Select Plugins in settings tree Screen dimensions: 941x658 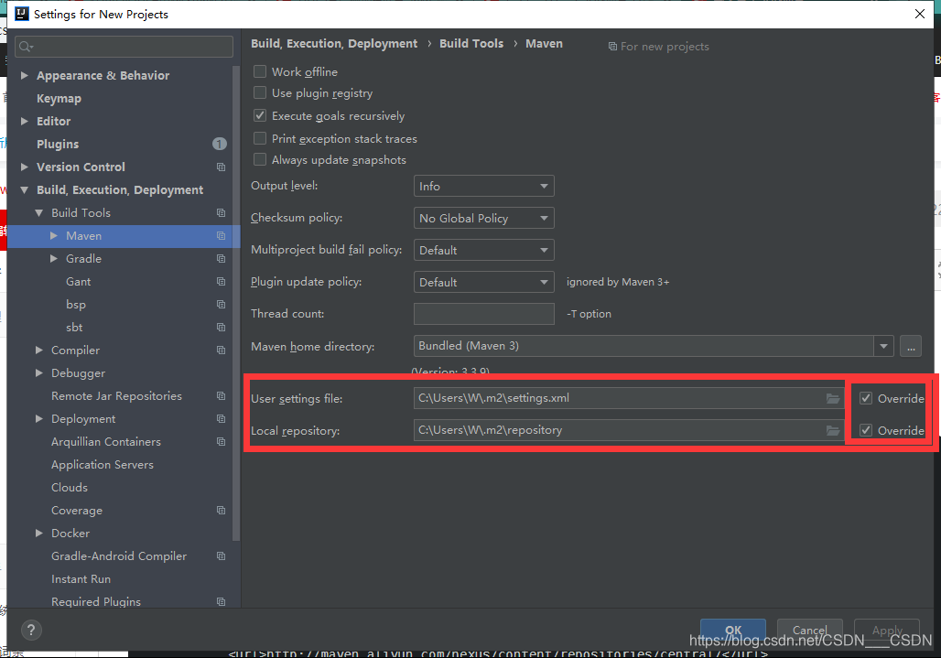pos(58,144)
